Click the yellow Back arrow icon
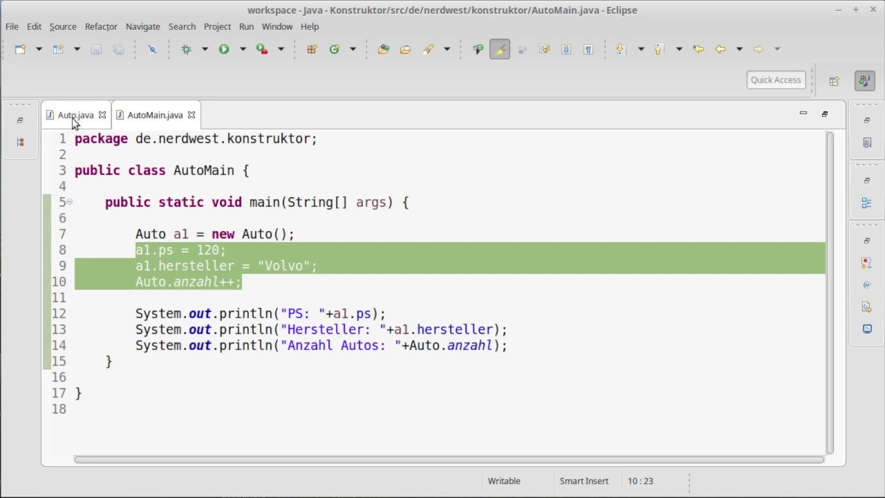 click(x=720, y=49)
